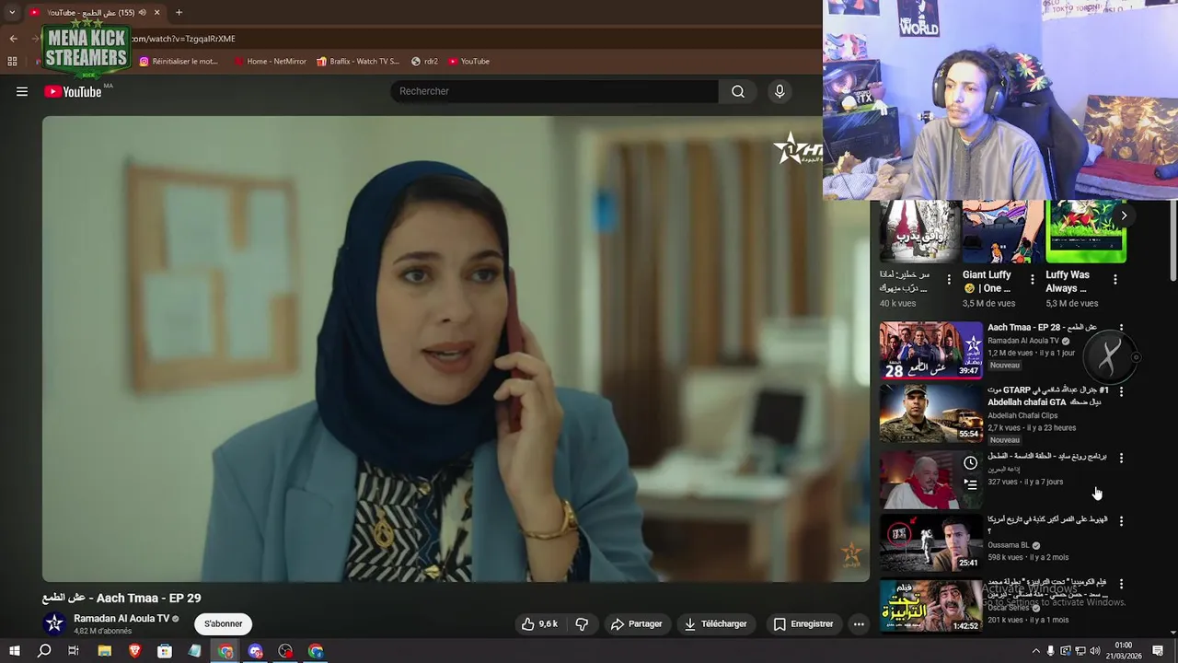This screenshot has width=1178, height=663.
Task: Show hidden system tray icons chevron
Action: pyautogui.click(x=1035, y=651)
